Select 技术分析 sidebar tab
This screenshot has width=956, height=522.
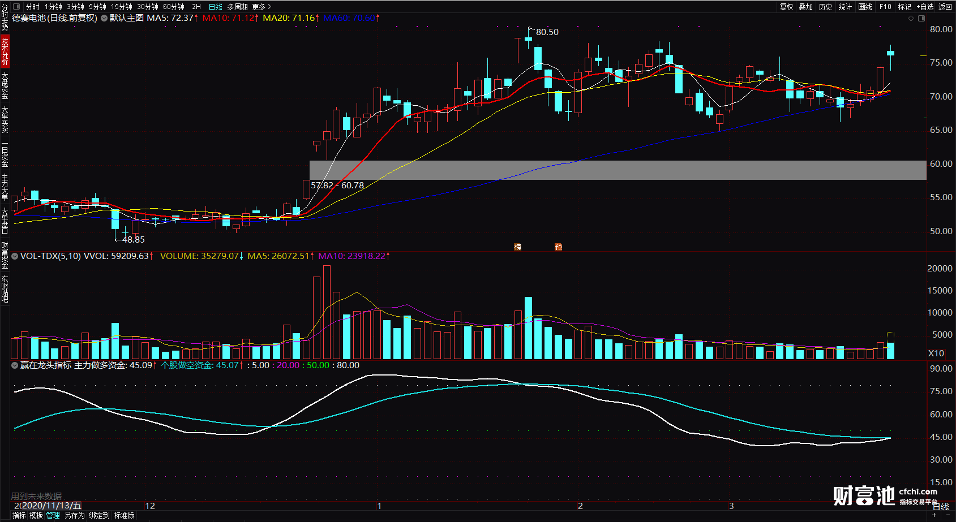(x=5, y=51)
